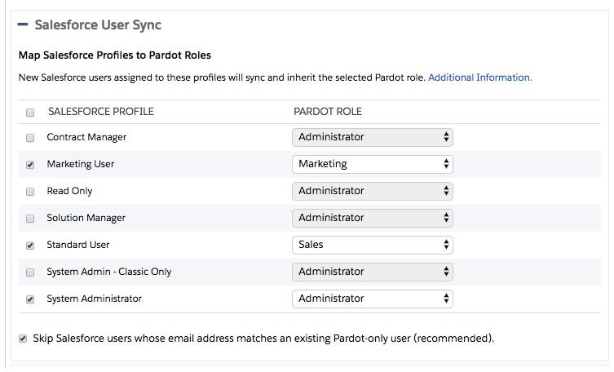Uncheck the Marketing User profile checkbox
Image resolution: width=614 pixels, height=372 pixels.
coord(31,164)
